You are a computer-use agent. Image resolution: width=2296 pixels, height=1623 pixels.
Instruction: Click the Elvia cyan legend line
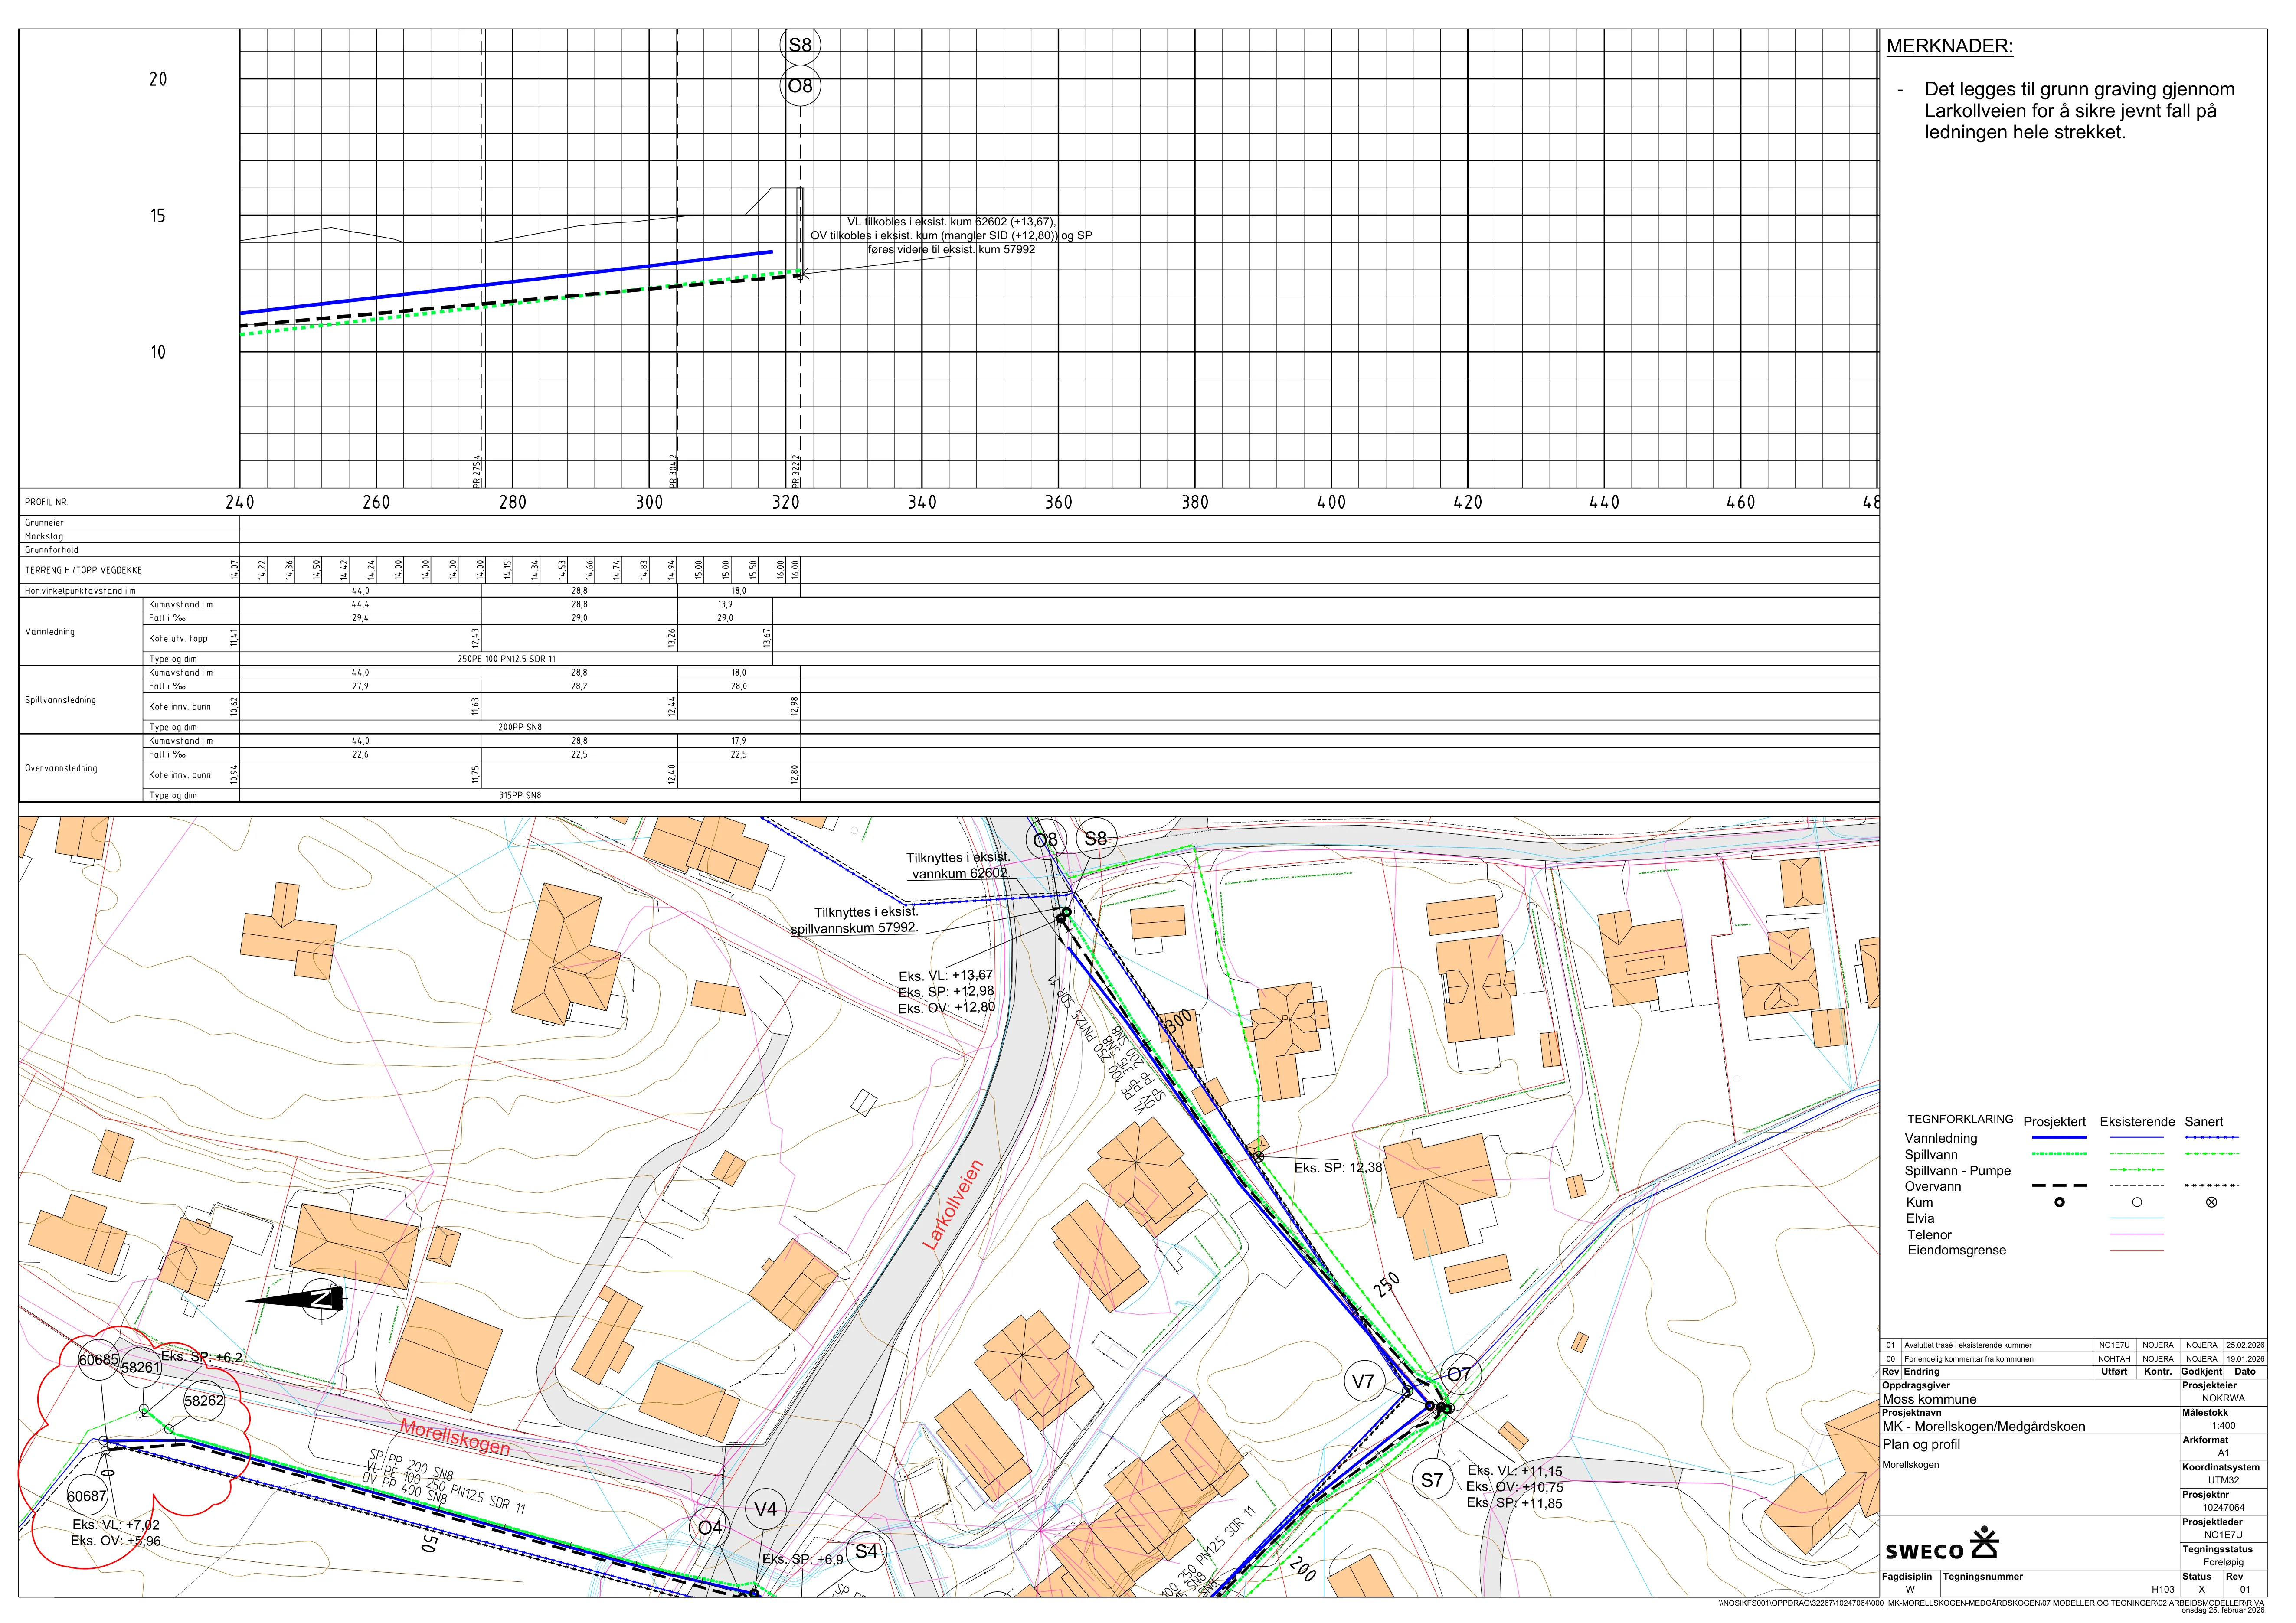(x=2136, y=1218)
